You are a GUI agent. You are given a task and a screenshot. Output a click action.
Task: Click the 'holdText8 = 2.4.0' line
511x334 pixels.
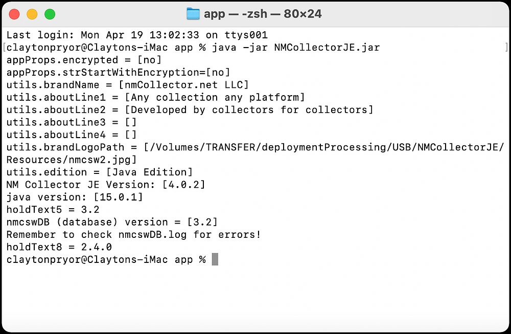tap(59, 247)
